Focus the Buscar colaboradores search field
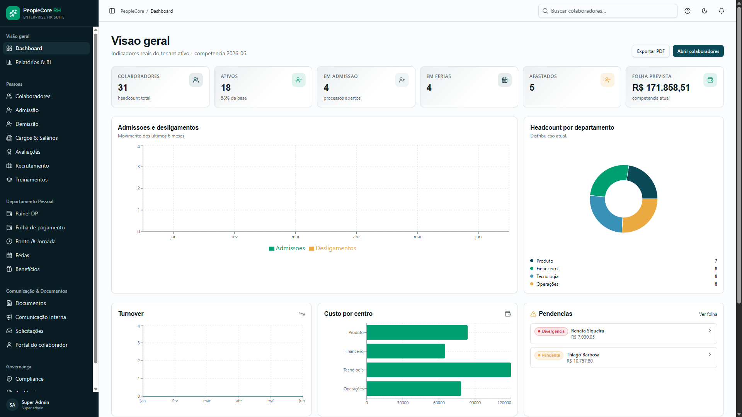The height and width of the screenshot is (417, 742). (608, 11)
